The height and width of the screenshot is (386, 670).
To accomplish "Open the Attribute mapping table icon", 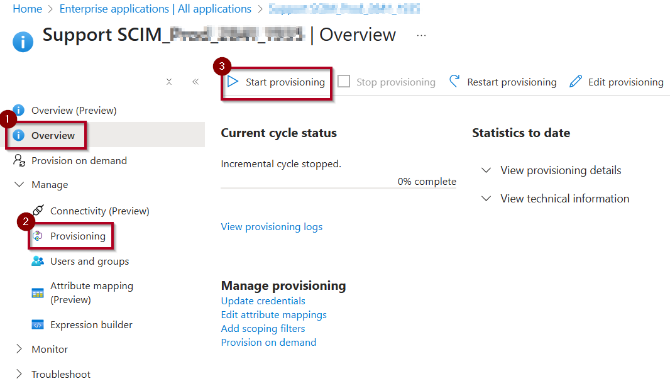I will (x=38, y=293).
